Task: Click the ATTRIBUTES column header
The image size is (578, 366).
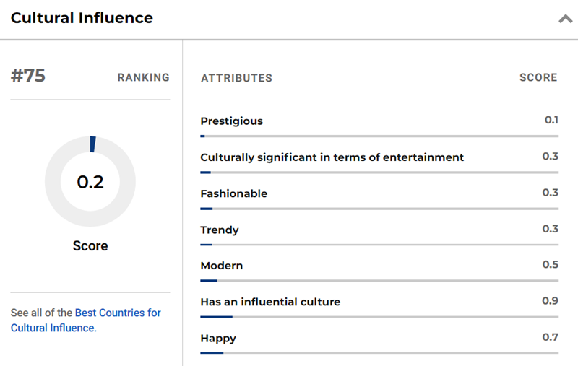Action: (236, 78)
